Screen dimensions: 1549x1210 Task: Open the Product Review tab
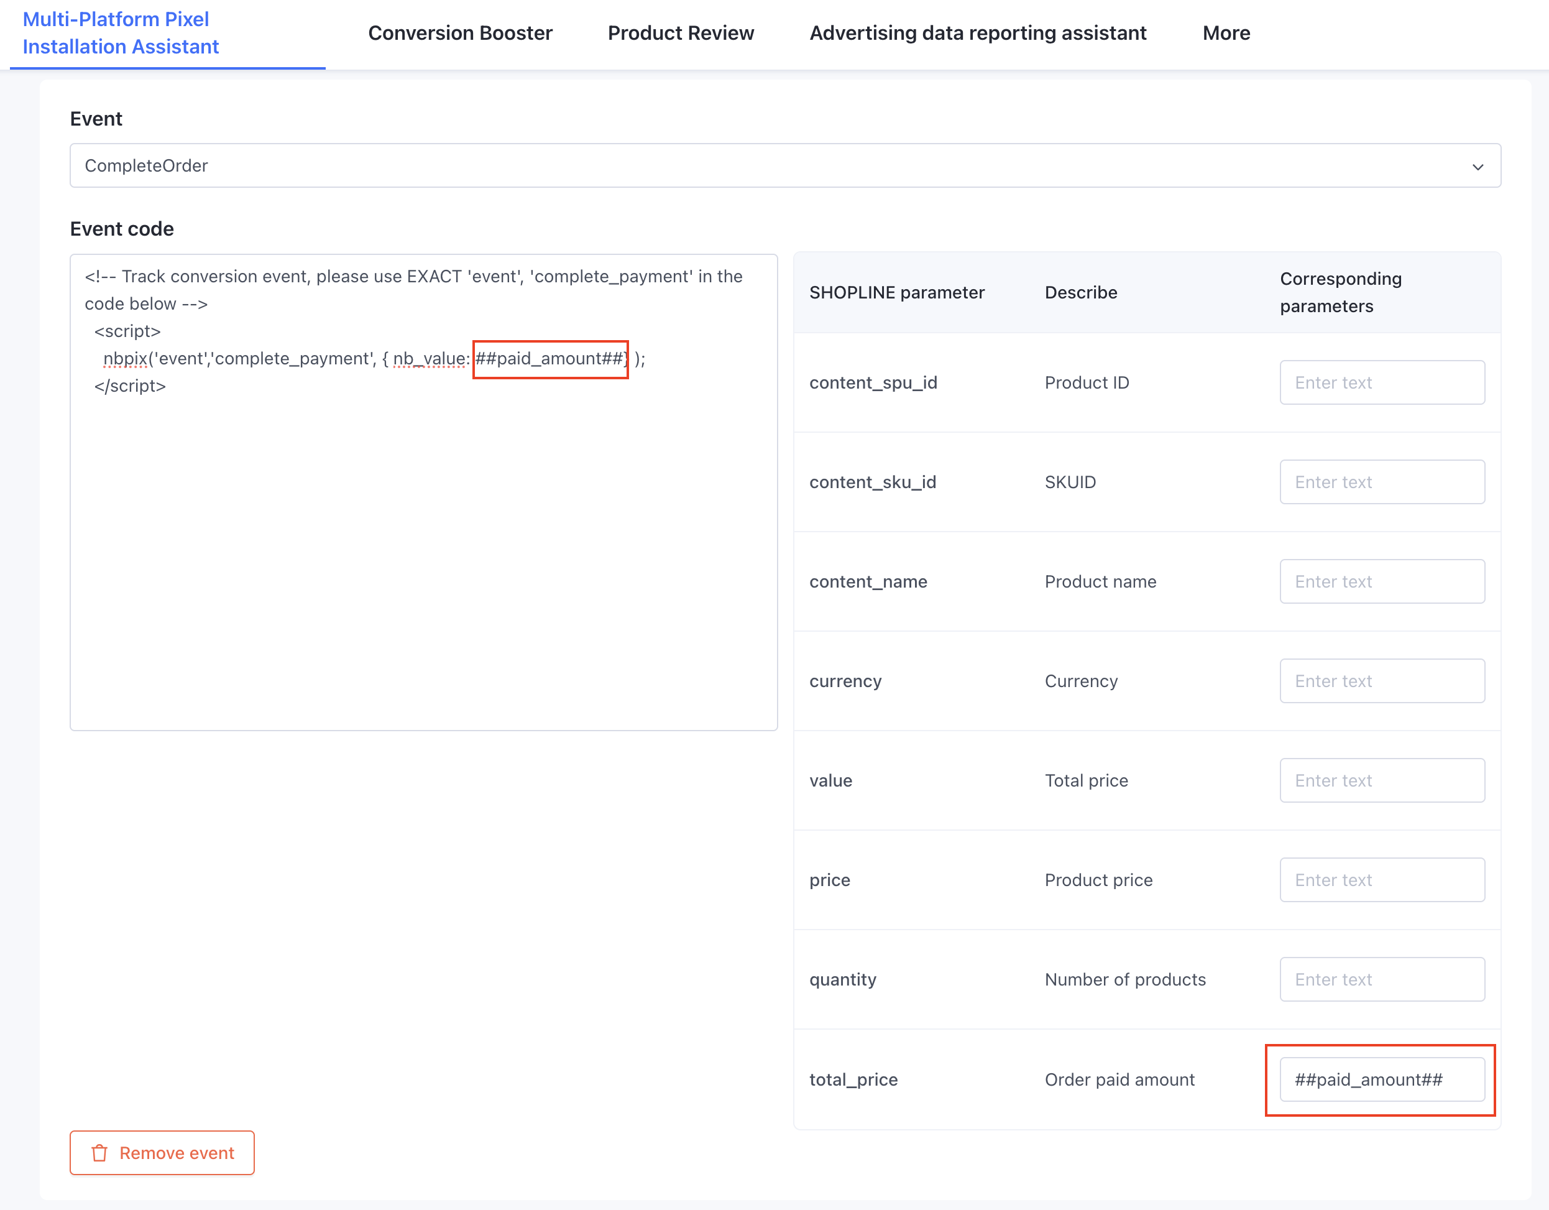(x=680, y=34)
